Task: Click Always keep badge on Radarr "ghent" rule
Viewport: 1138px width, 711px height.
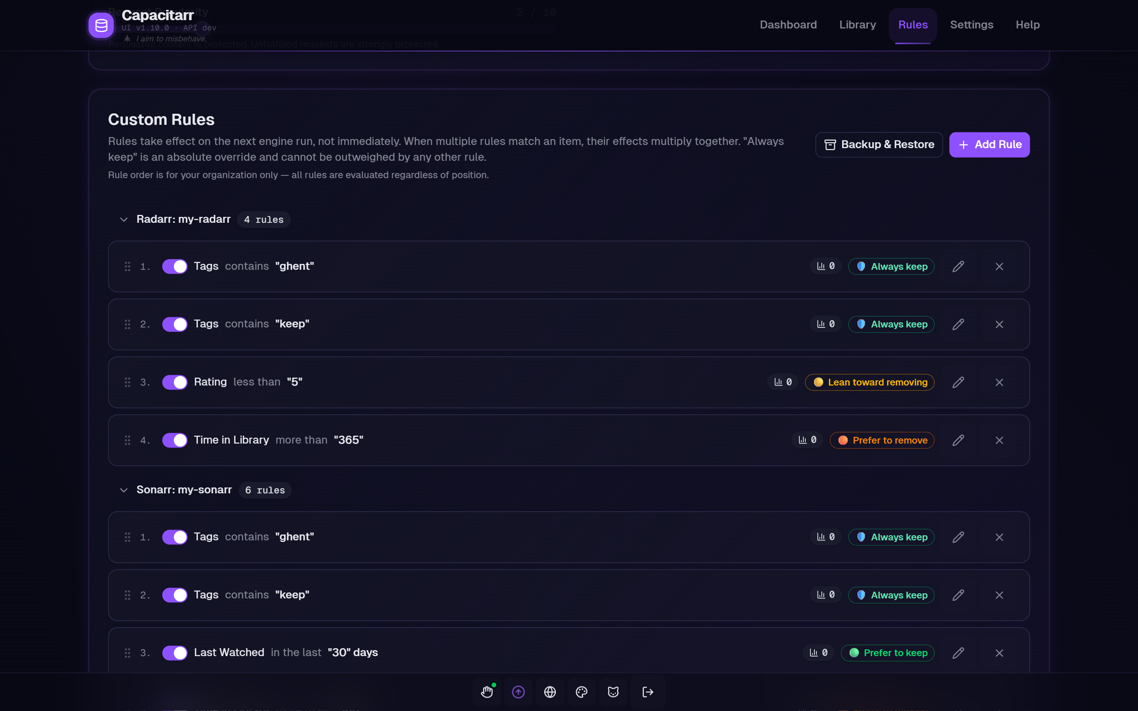Action: point(891,267)
